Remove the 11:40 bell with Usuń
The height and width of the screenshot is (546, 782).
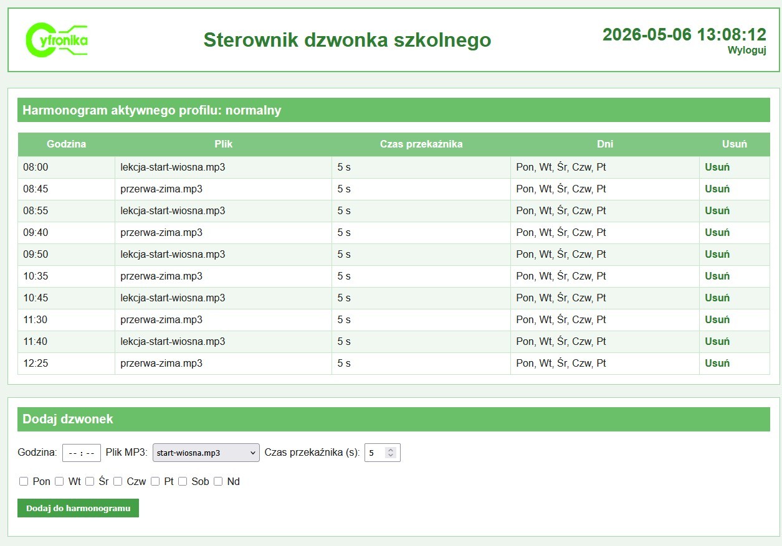tap(717, 341)
